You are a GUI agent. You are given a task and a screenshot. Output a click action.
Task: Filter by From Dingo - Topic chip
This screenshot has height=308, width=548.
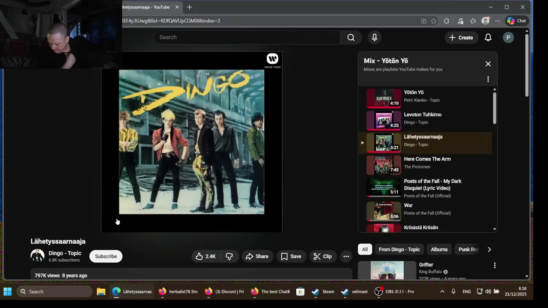[399, 249]
